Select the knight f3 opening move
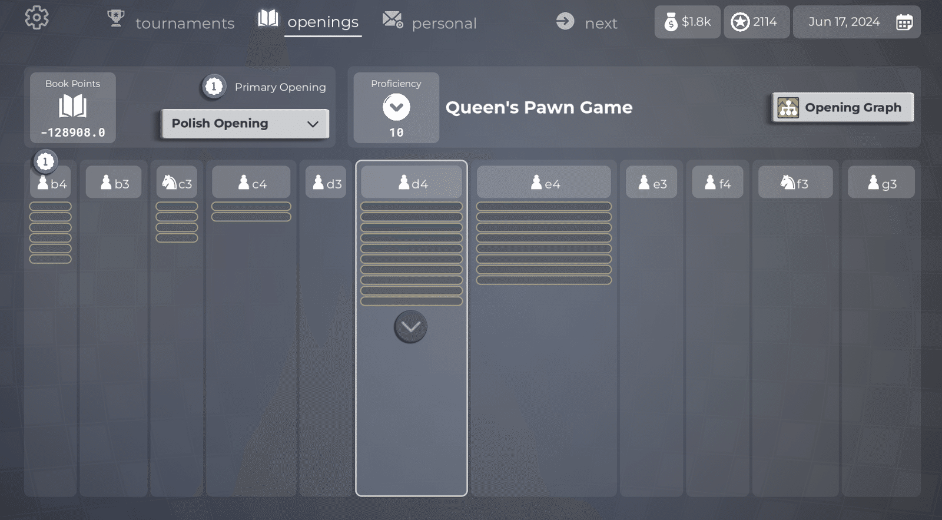 [795, 182]
